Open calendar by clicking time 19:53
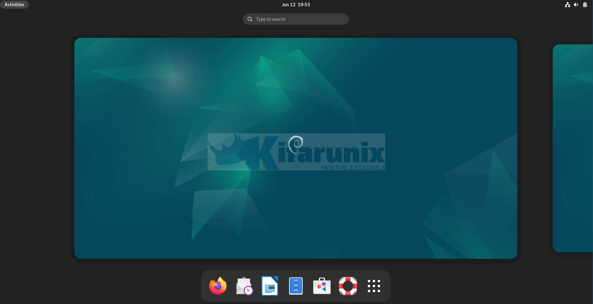Image resolution: width=593 pixels, height=304 pixels. [304, 5]
